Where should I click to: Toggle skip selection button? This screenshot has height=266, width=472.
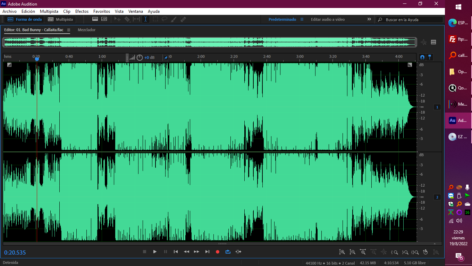[238, 252]
